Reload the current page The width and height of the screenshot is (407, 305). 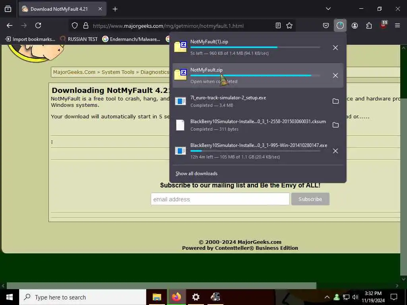(x=38, y=25)
